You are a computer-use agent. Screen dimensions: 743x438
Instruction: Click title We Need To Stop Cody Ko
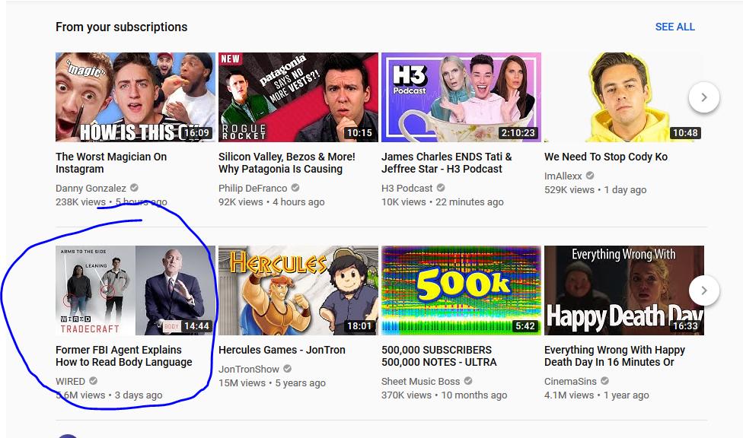tap(606, 157)
